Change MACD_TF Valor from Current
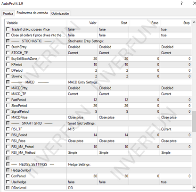This screenshot has width=196, height=192. point(82,94)
